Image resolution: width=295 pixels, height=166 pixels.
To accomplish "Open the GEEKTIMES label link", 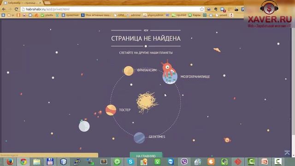I will click(157, 137).
